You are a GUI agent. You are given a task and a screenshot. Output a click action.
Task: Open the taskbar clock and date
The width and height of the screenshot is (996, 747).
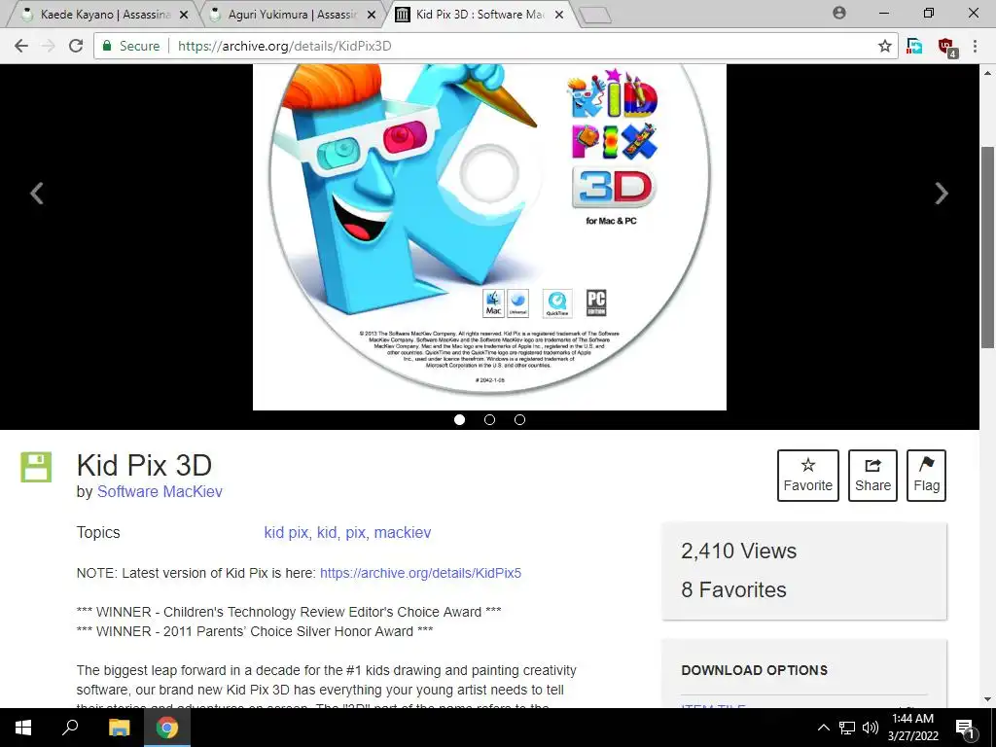(913, 728)
